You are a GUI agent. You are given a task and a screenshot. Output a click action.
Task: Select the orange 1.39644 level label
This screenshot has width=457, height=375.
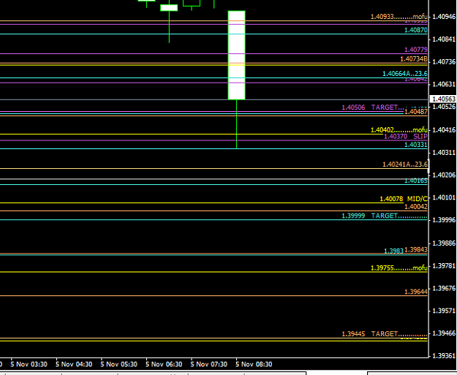[415, 292]
